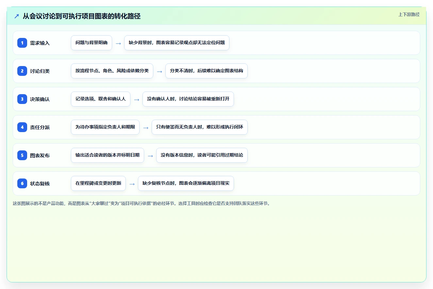Screen dimensions: 433x289
Task: Click the 在里程碑或变更时更新 box
Action: pos(98,183)
